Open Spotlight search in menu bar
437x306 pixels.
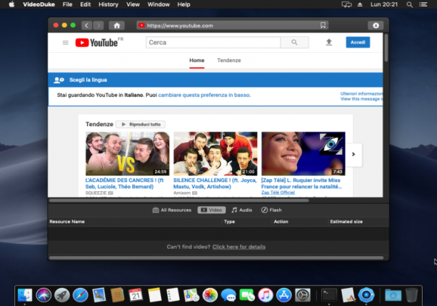(409, 4)
